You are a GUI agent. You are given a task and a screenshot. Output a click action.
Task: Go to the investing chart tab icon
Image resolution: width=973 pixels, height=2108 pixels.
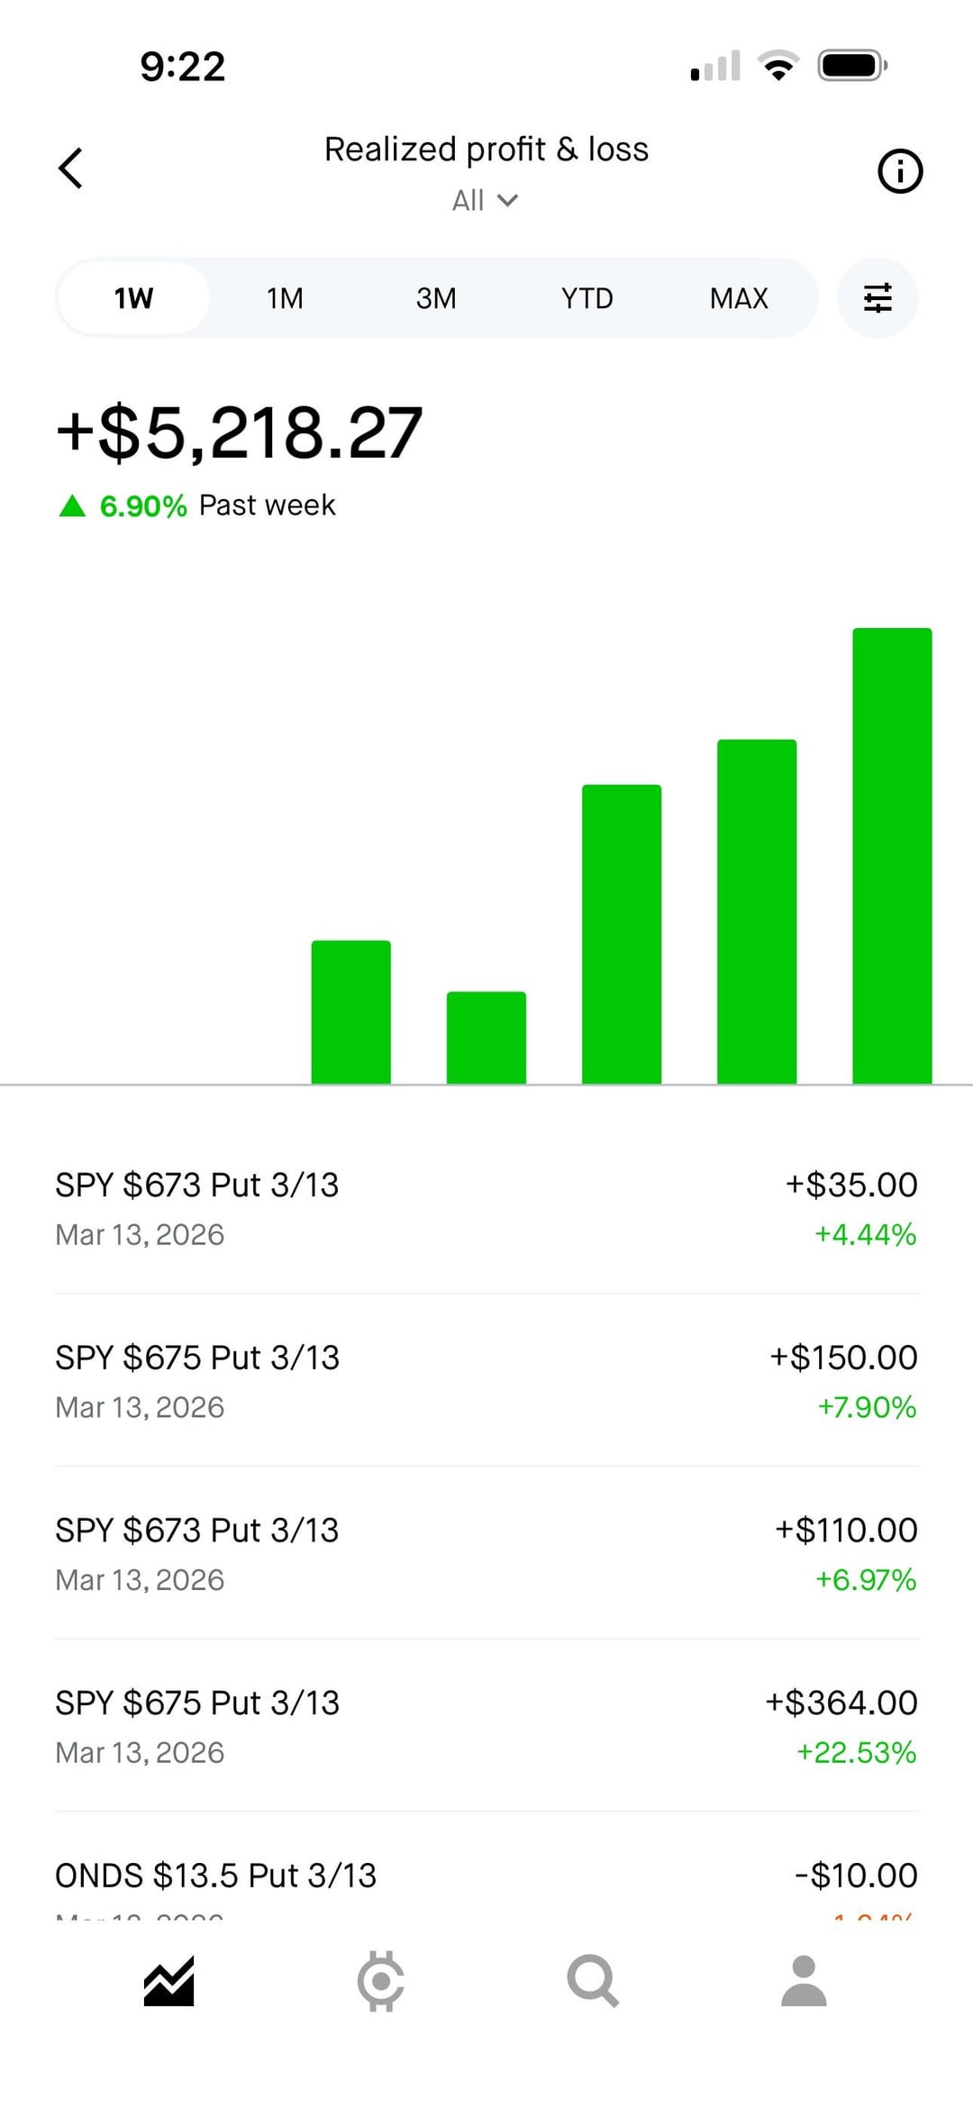coord(169,1981)
